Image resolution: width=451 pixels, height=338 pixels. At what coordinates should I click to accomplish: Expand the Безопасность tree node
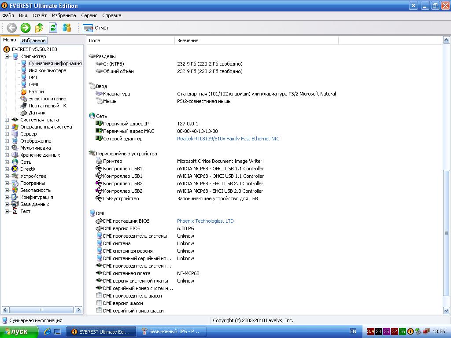[x=7, y=190]
